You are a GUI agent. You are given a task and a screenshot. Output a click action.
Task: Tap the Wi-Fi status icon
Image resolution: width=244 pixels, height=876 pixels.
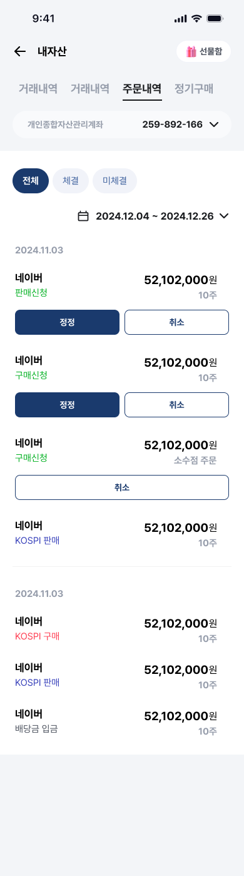196,19
